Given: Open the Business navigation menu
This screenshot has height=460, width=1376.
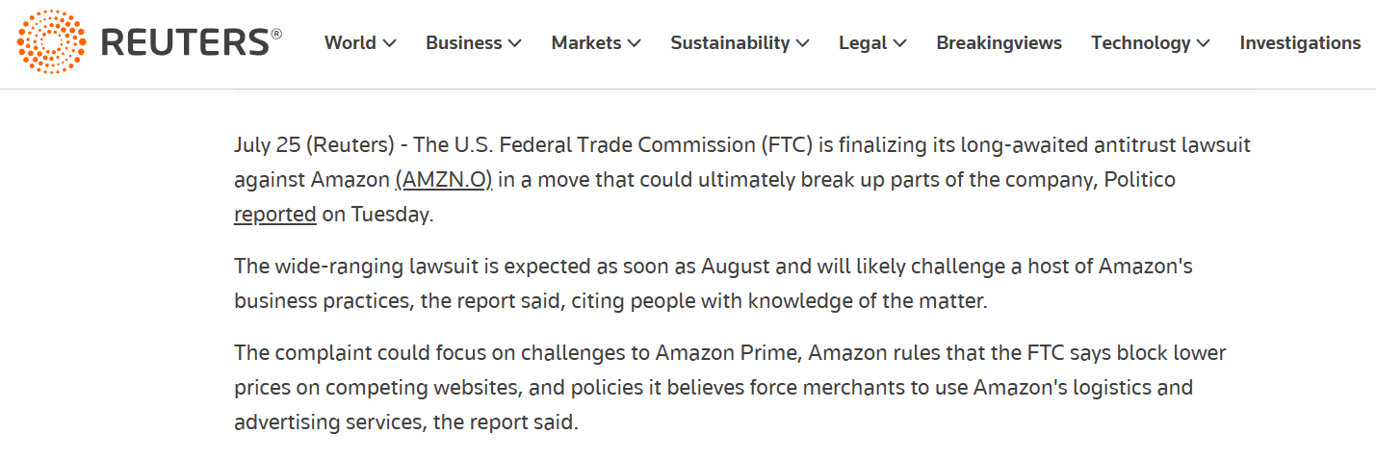Looking at the screenshot, I should coord(463,43).
